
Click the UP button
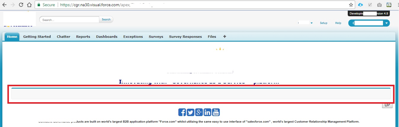pyautogui.click(x=387, y=105)
